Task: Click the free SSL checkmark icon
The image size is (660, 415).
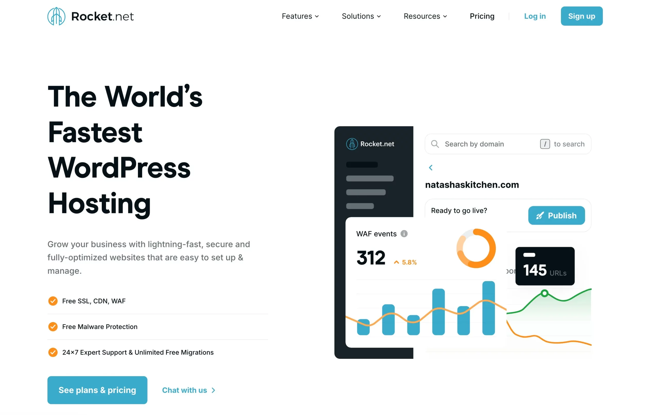Action: pos(52,301)
